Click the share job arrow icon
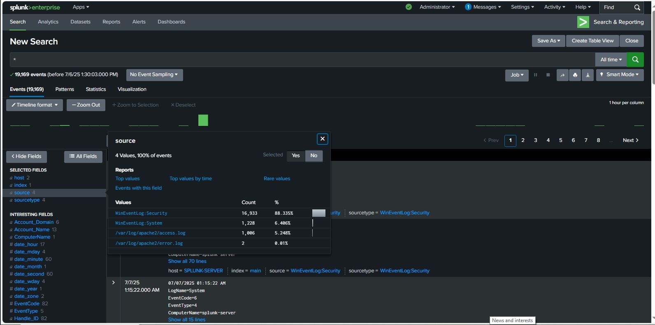The height and width of the screenshot is (325, 655). click(x=562, y=75)
